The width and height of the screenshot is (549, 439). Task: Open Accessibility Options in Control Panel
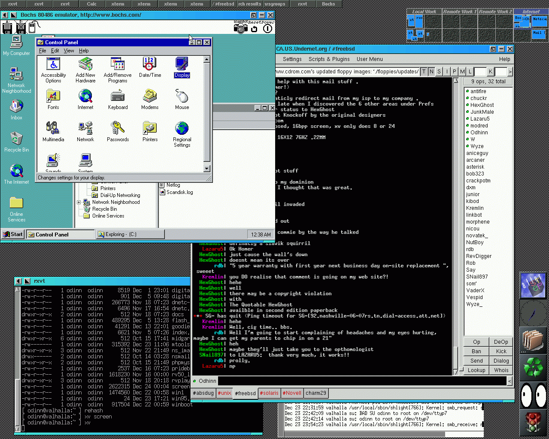coord(53,70)
